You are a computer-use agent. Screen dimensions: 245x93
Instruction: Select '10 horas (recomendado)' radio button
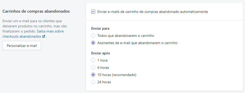tap(93, 75)
